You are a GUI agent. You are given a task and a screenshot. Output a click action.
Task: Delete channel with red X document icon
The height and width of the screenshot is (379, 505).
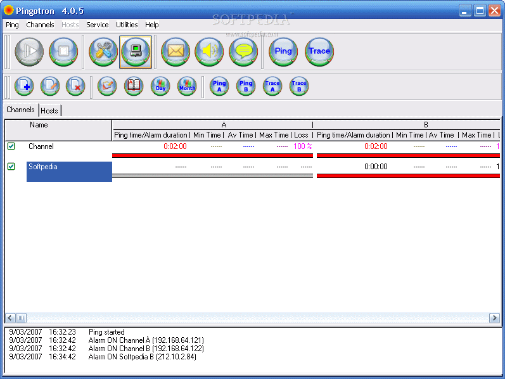coord(75,86)
